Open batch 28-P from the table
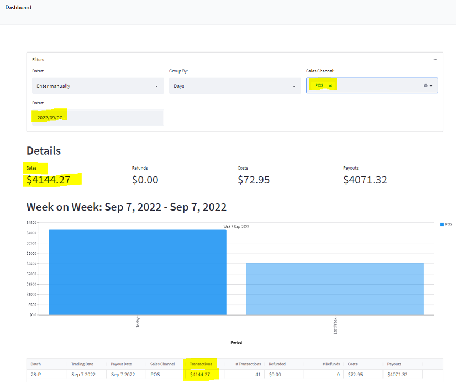Image resolution: width=457 pixels, height=383 pixels. coord(35,374)
